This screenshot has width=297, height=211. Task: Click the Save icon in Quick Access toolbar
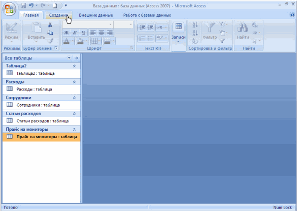coord(24,6)
